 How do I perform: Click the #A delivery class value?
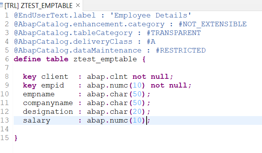pos(150,41)
